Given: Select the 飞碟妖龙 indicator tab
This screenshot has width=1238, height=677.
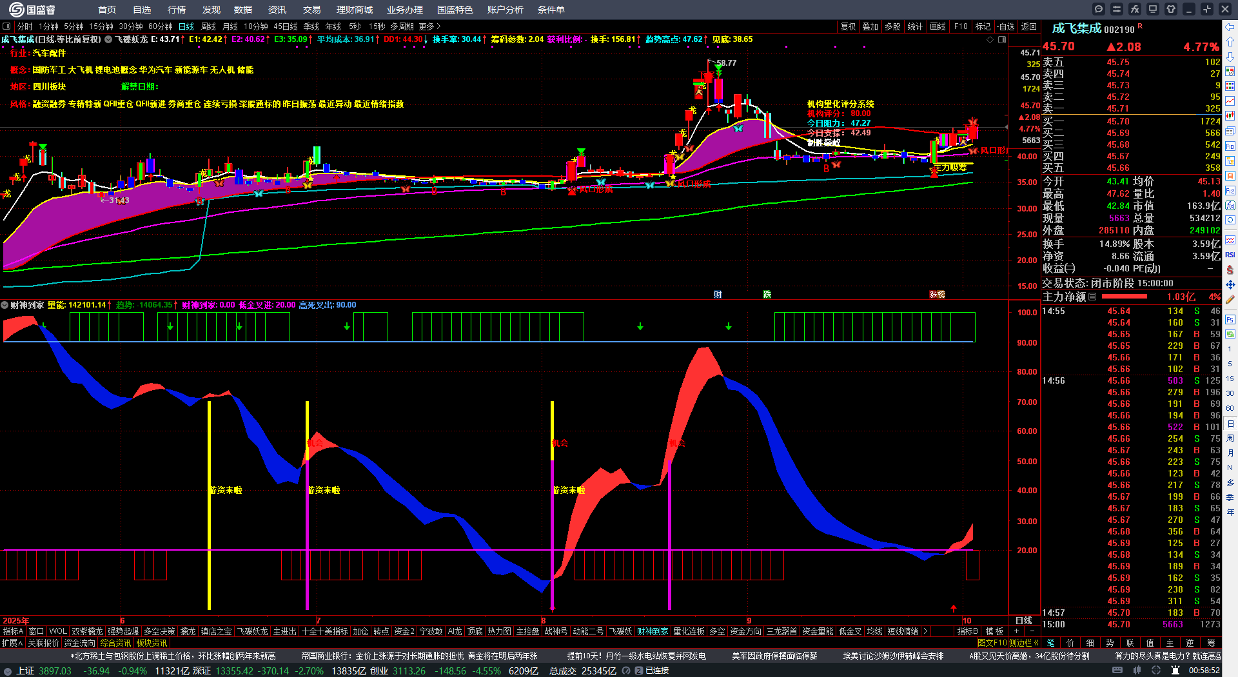Looking at the screenshot, I should click(x=252, y=631).
